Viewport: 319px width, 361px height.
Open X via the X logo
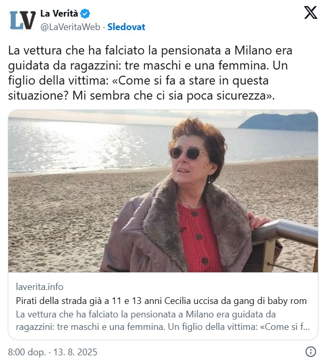(x=310, y=12)
